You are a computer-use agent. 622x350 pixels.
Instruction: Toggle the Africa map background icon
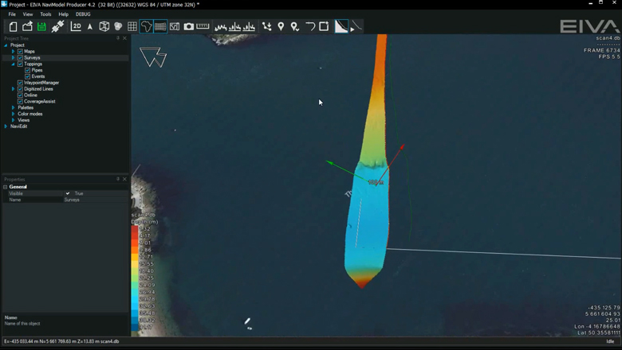pos(147,26)
